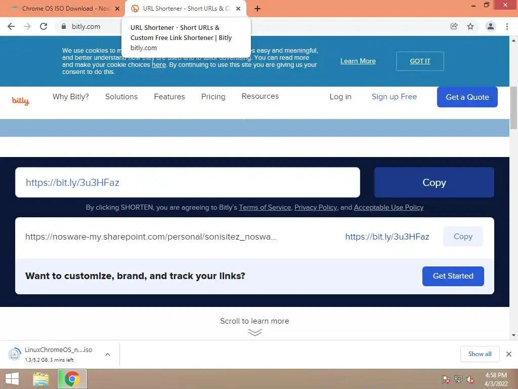Open File Explorer from taskbar

click(41, 379)
